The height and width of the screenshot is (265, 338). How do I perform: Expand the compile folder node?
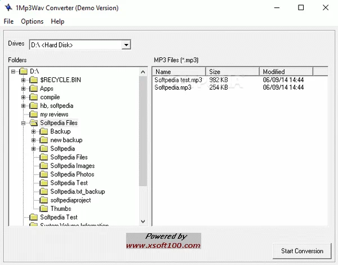24,97
